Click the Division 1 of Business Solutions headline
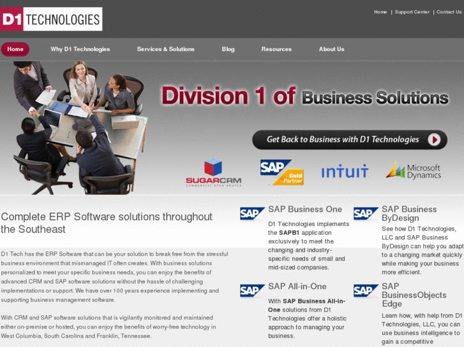The height and width of the screenshot is (347, 464). 305,96
